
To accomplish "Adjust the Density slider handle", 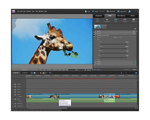I will (x=116, y=44).
